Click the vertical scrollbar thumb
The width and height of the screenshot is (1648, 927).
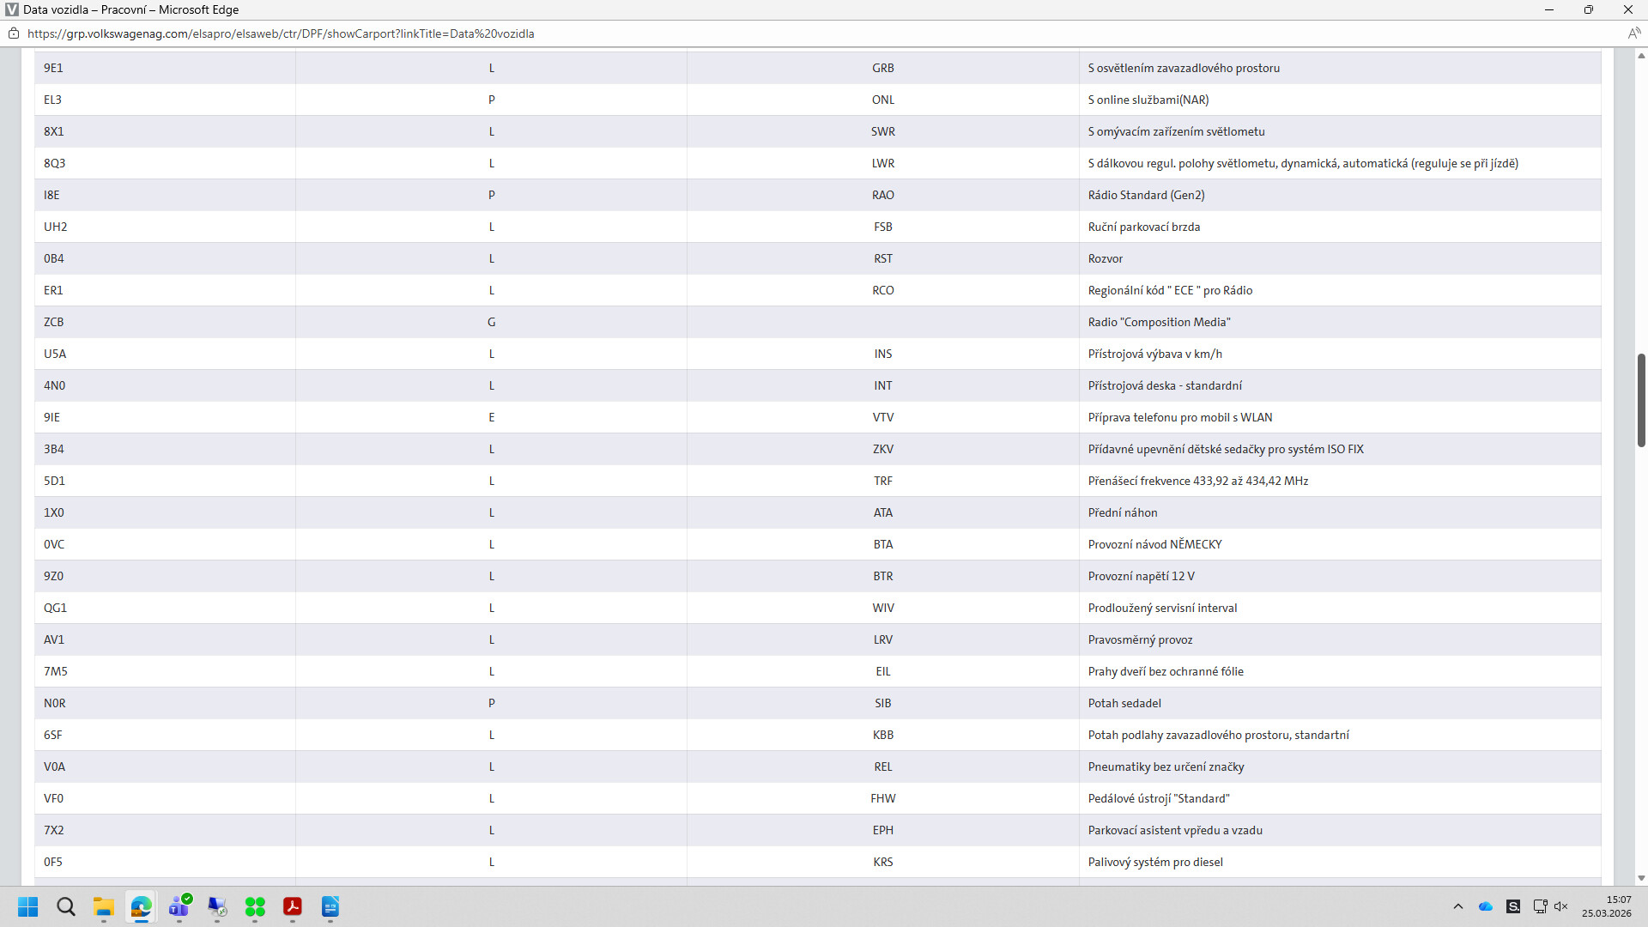pyautogui.click(x=1641, y=399)
